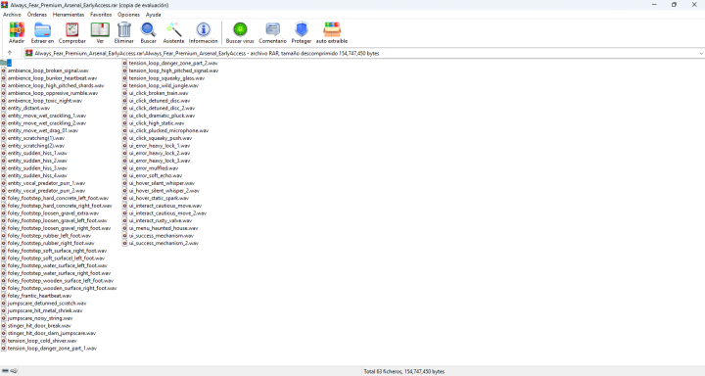Viewport: 705px width, 376px height.
Task: Launch the Asistente wizard
Action: tap(173, 33)
